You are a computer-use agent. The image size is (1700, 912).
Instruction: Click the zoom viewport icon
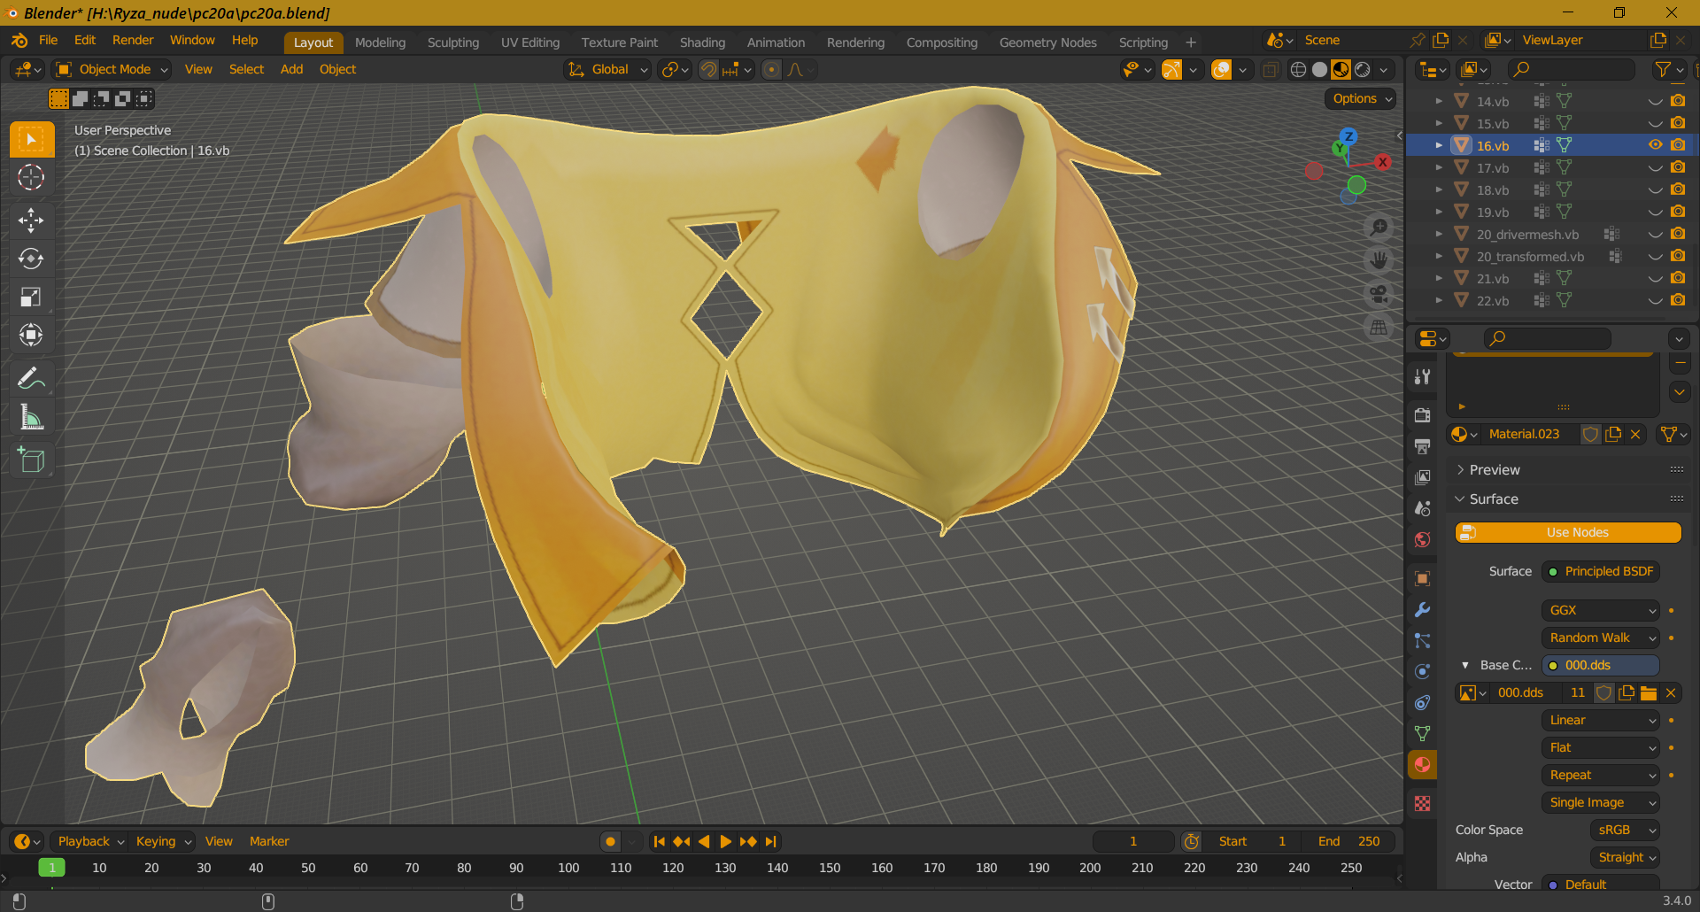1379,228
